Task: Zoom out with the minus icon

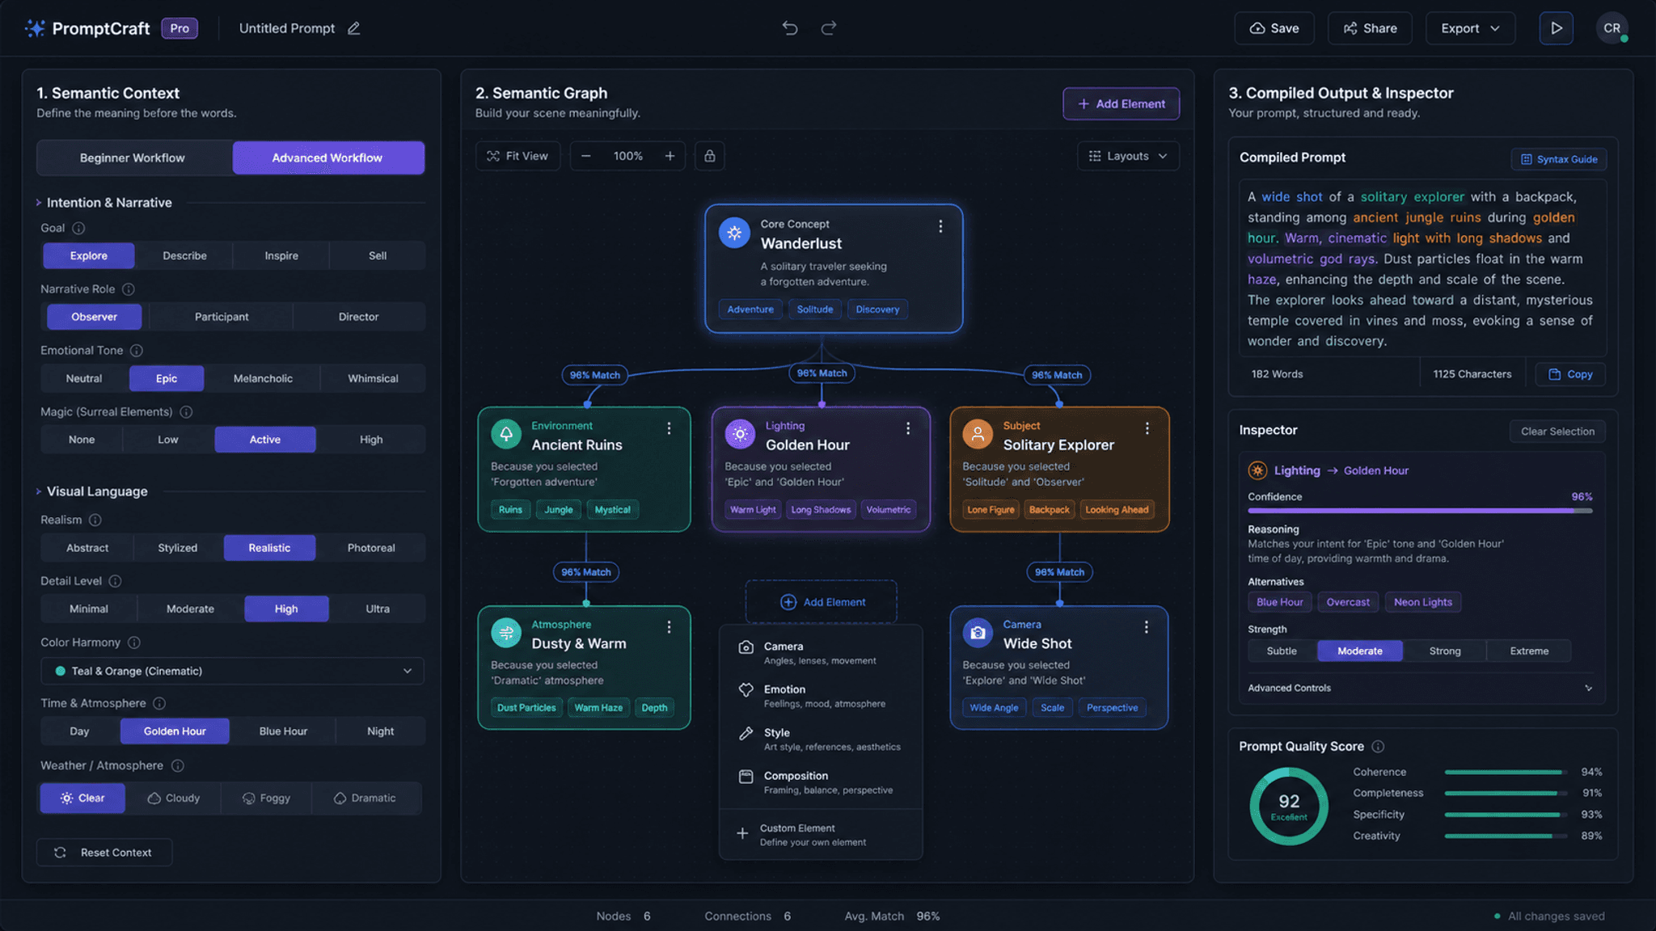Action: point(586,156)
